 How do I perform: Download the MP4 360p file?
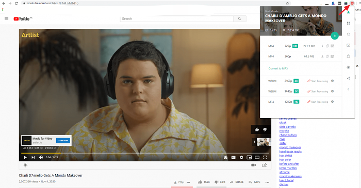[x=322, y=57]
